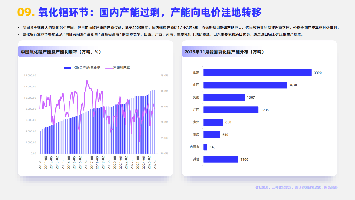355x200 pixels.
Task: Click the small 内蒙古 bar
Action: pyautogui.click(x=205, y=147)
